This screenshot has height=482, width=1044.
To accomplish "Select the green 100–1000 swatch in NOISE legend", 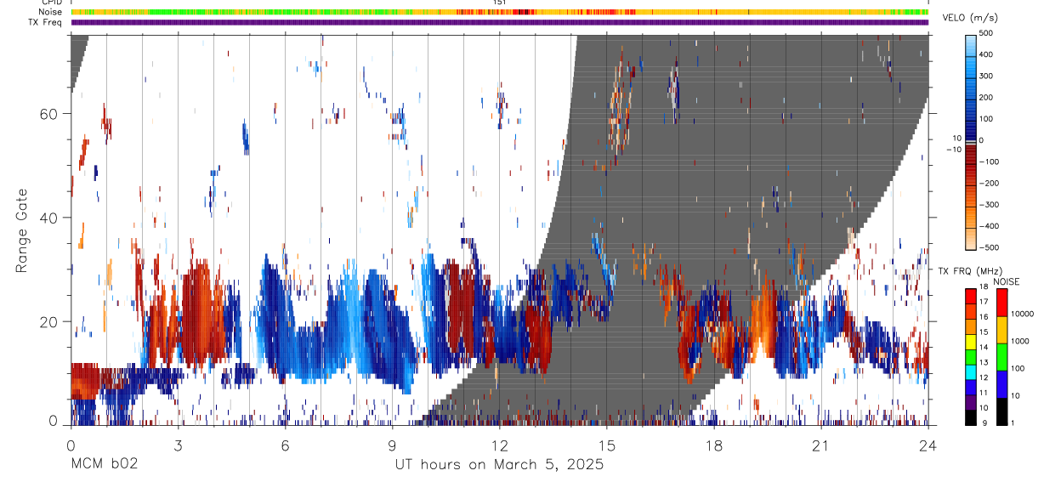I will pos(1001,357).
